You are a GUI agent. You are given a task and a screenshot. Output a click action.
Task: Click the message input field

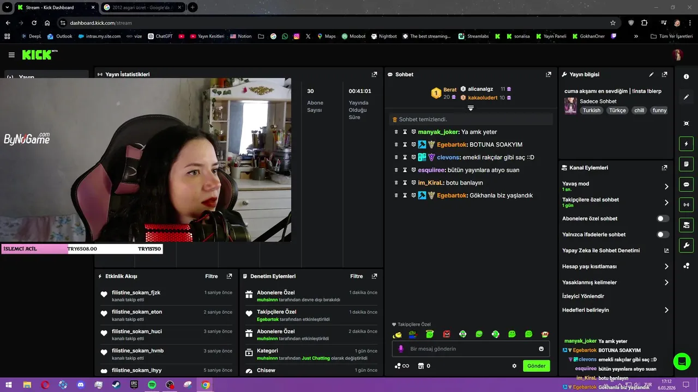(471, 349)
